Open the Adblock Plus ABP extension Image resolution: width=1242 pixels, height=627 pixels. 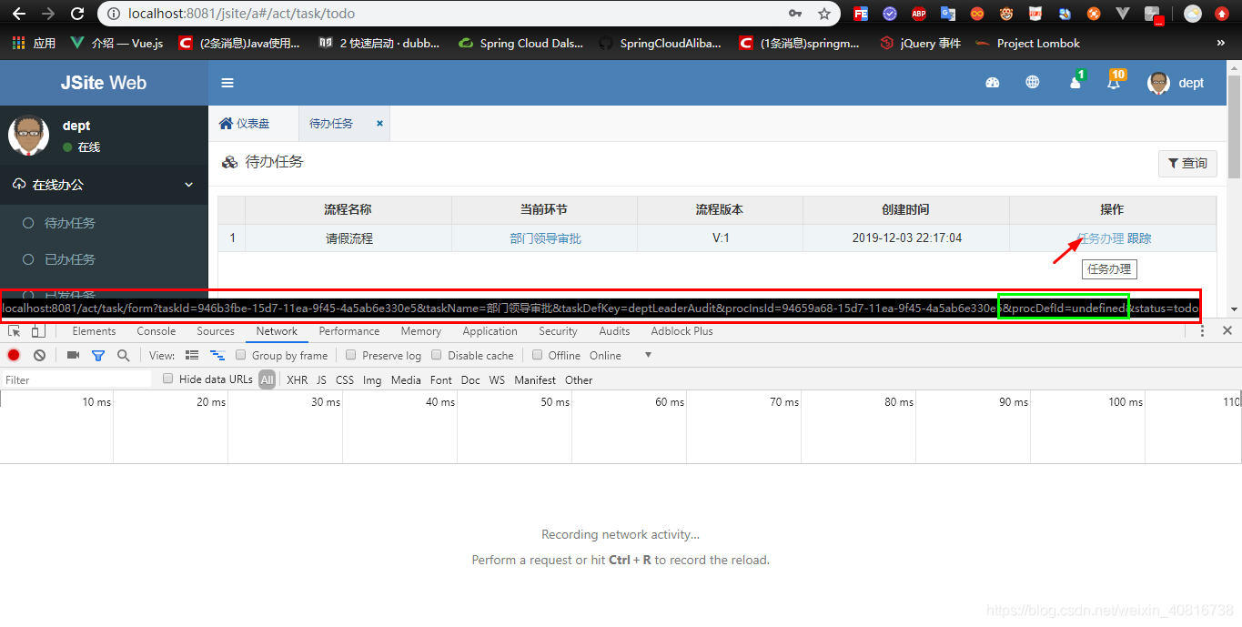tap(919, 14)
